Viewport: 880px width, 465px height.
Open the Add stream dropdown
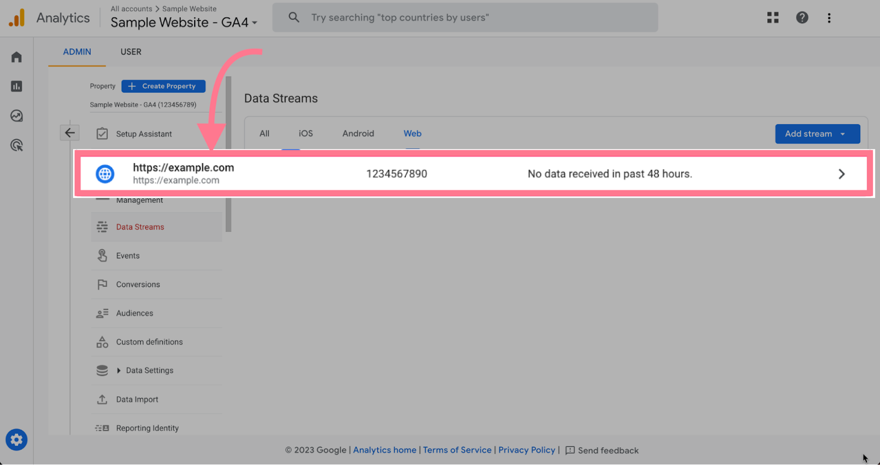817,134
